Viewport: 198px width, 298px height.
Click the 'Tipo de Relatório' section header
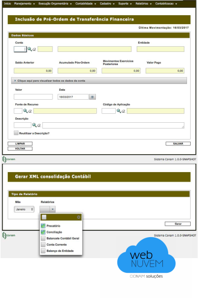pos(99,194)
